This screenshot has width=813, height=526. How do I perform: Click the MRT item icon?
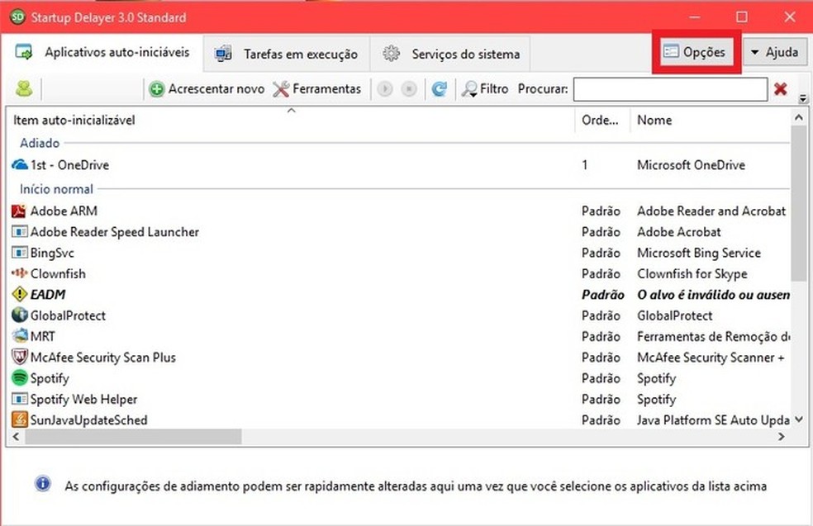[x=19, y=336]
